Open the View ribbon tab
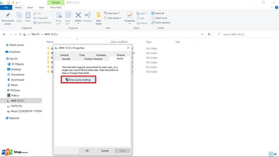Image resolution: width=279 pixels, height=157 pixels. click(x=41, y=7)
